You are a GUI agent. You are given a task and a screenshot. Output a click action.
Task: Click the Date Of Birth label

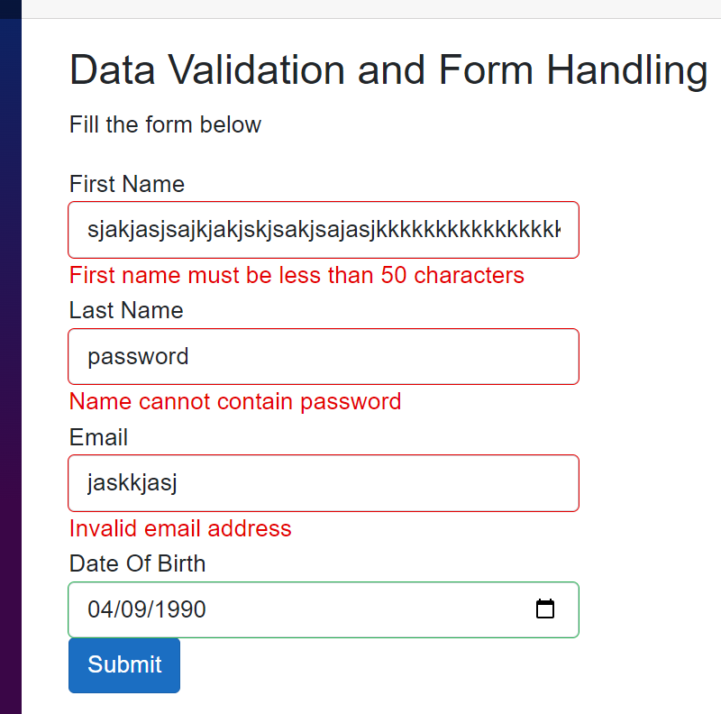point(138,563)
